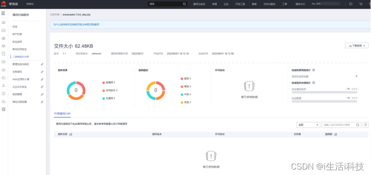Viewport: 371px width, 175px height.
Task: Open the 简体中文 language selector
Action: click(x=300, y=4)
